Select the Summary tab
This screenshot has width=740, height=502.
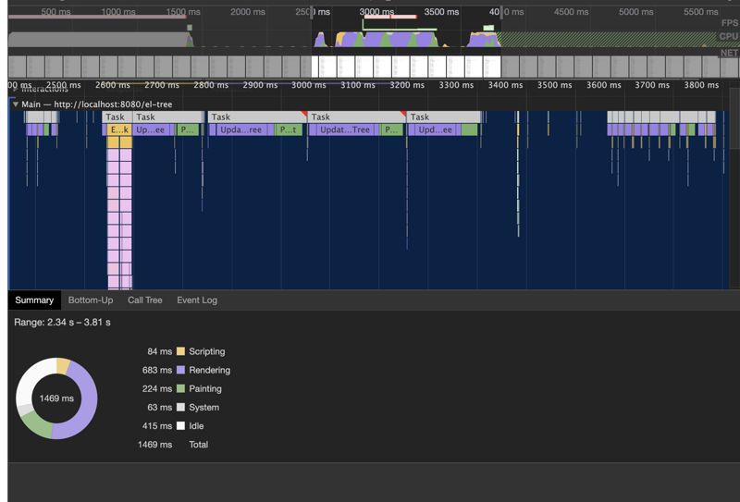(34, 300)
